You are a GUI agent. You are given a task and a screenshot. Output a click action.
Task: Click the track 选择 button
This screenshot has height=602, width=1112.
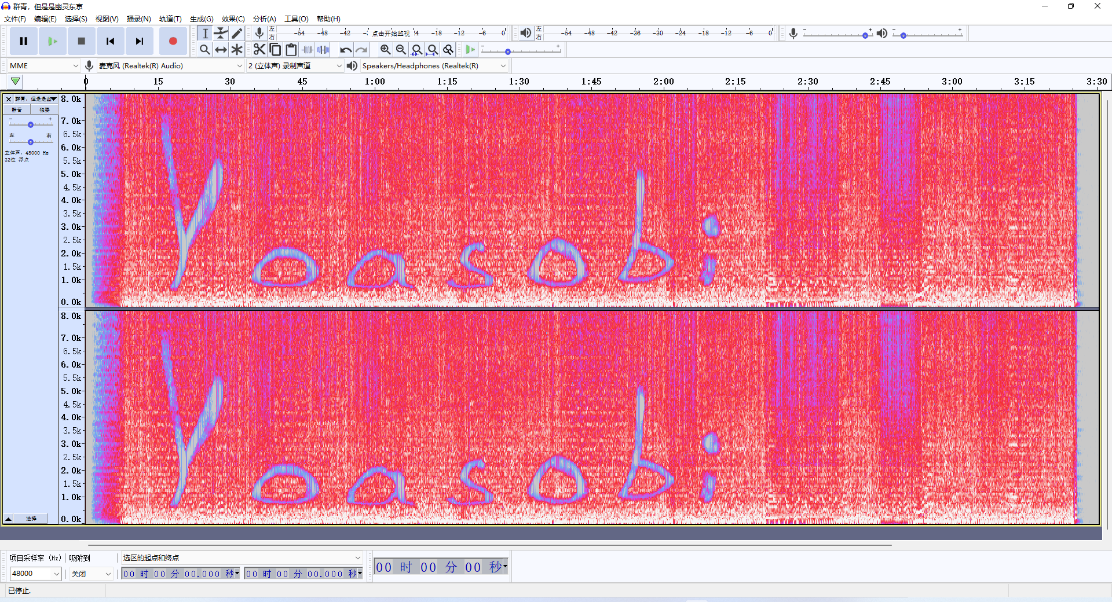pos(31,519)
